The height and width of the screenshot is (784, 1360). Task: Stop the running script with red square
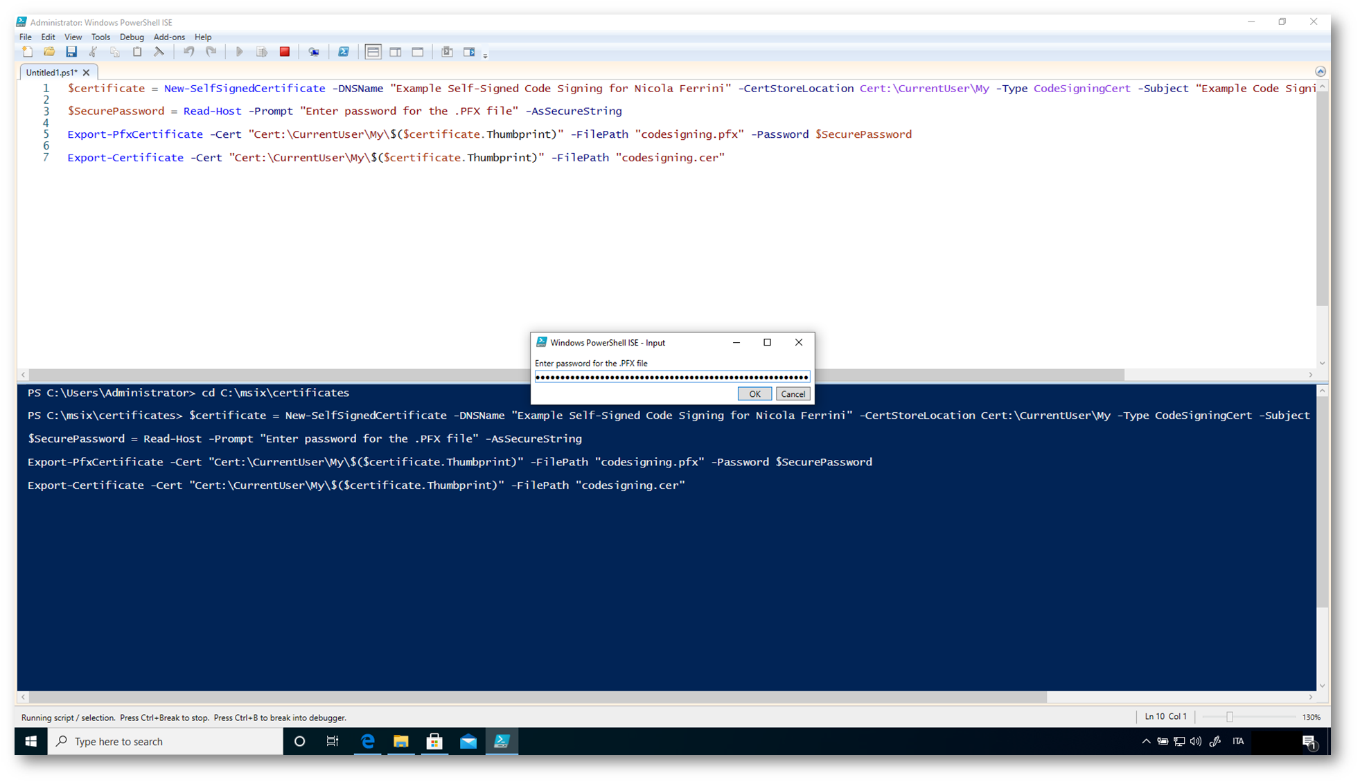click(x=284, y=52)
